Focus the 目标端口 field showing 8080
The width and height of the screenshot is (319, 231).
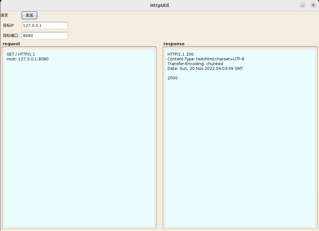tap(45, 35)
